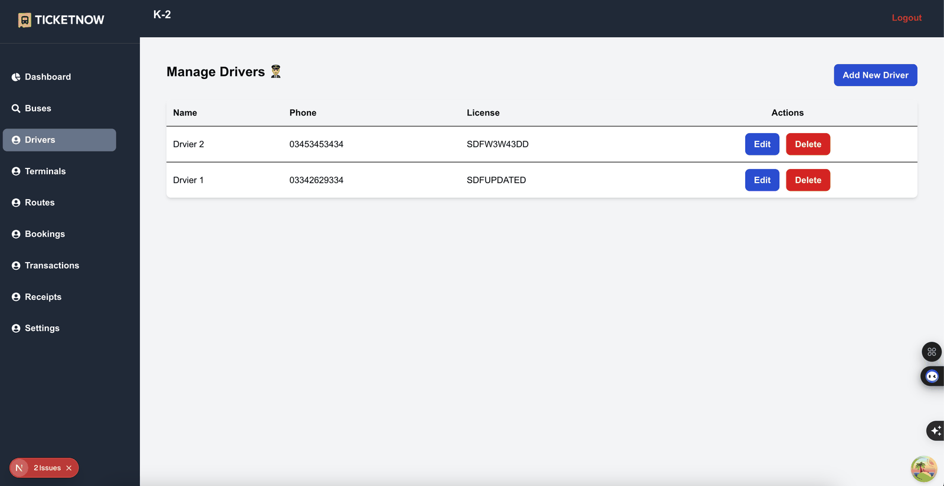
Task: Go to Buses section
Action: pyautogui.click(x=60, y=108)
